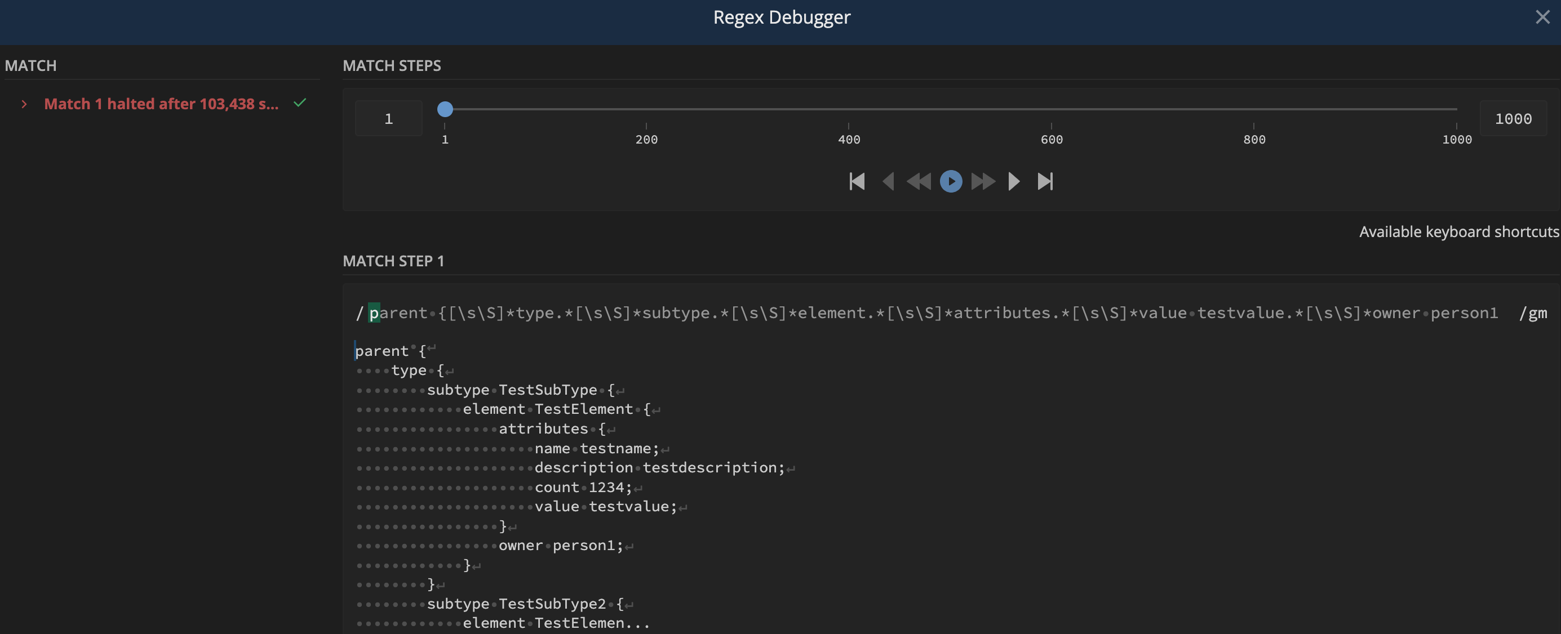Click the MATCH panel heading
The height and width of the screenshot is (634, 1561).
point(30,65)
